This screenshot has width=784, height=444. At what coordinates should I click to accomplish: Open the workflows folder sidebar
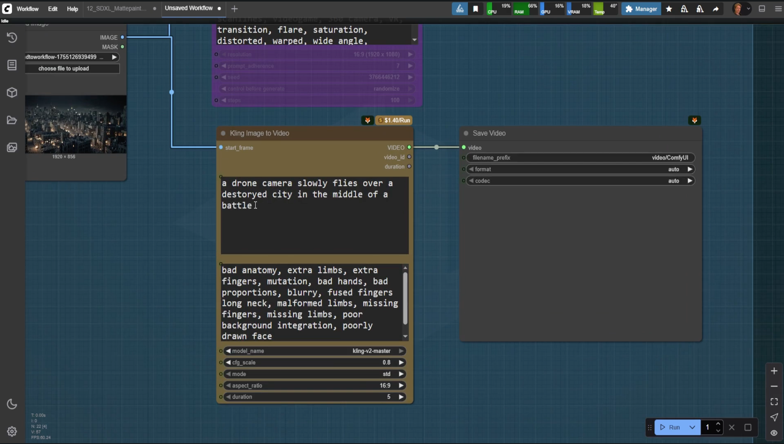tap(12, 120)
